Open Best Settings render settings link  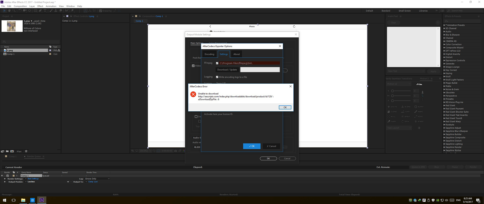click(x=33, y=179)
